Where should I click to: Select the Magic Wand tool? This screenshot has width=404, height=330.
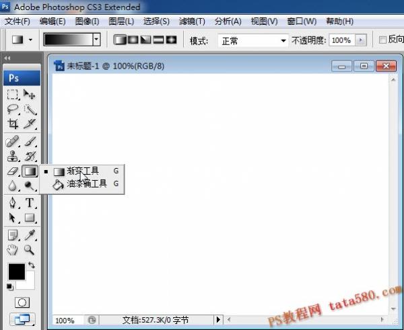click(30, 110)
